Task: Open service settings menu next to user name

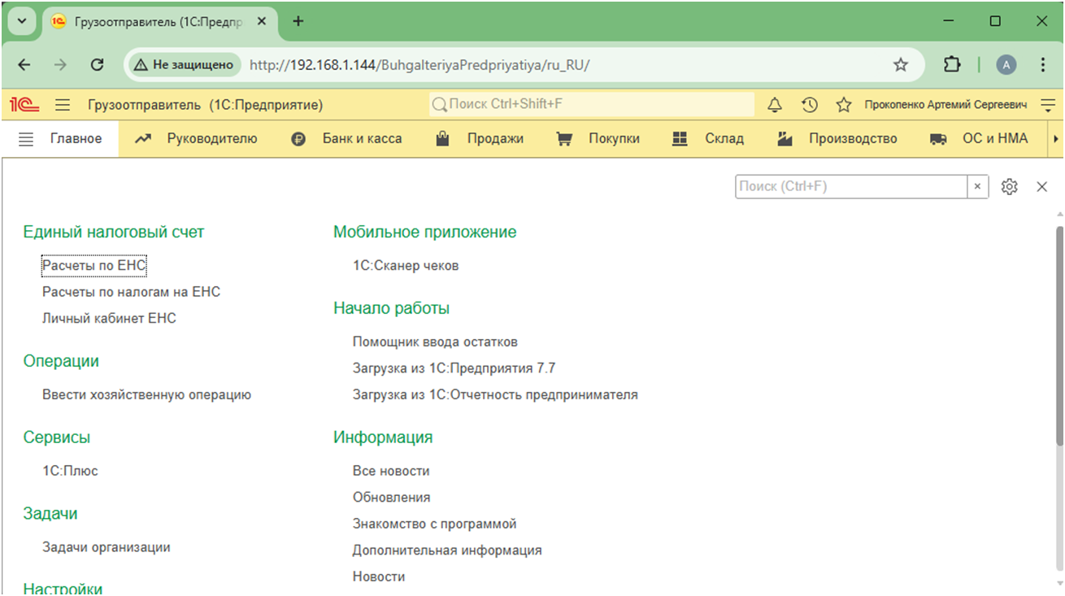Action: (x=1048, y=105)
